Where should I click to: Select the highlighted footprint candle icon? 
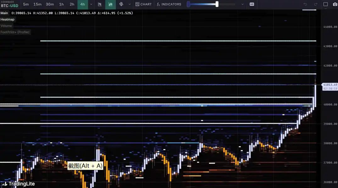click(x=110, y=4)
